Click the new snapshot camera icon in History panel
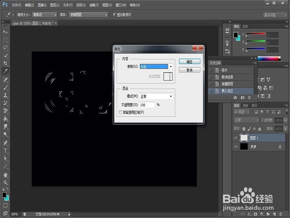This screenshot has height=218, width=290. 243,97
